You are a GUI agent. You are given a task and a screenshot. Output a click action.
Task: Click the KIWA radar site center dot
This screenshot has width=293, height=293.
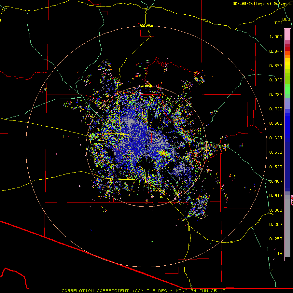(146, 146)
